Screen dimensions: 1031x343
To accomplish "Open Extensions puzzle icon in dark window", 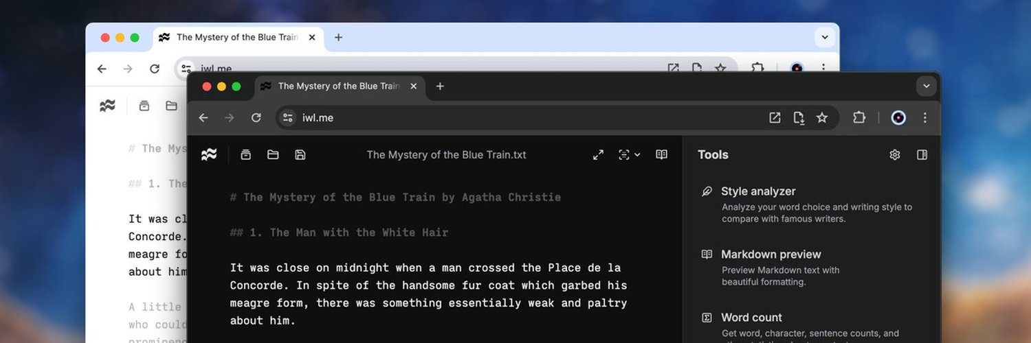I will [x=858, y=118].
